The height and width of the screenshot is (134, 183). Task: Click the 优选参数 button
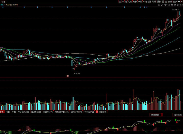tap(155, 115)
